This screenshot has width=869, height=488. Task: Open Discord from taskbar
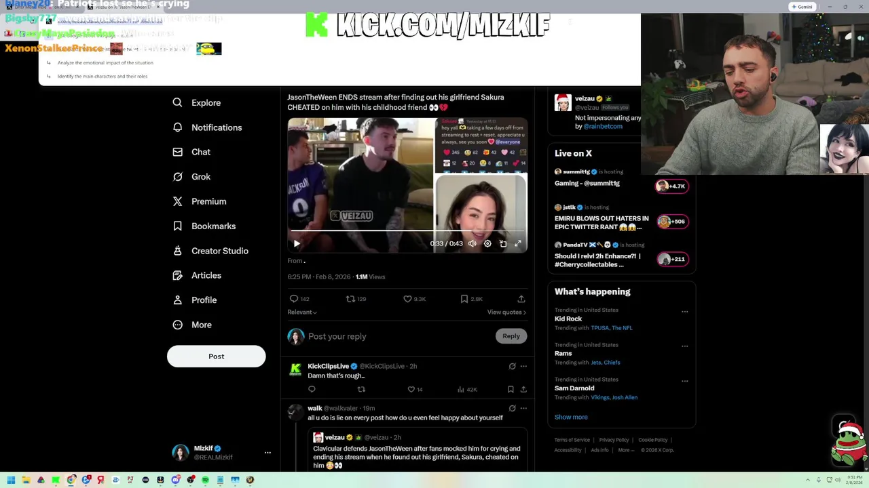175,480
